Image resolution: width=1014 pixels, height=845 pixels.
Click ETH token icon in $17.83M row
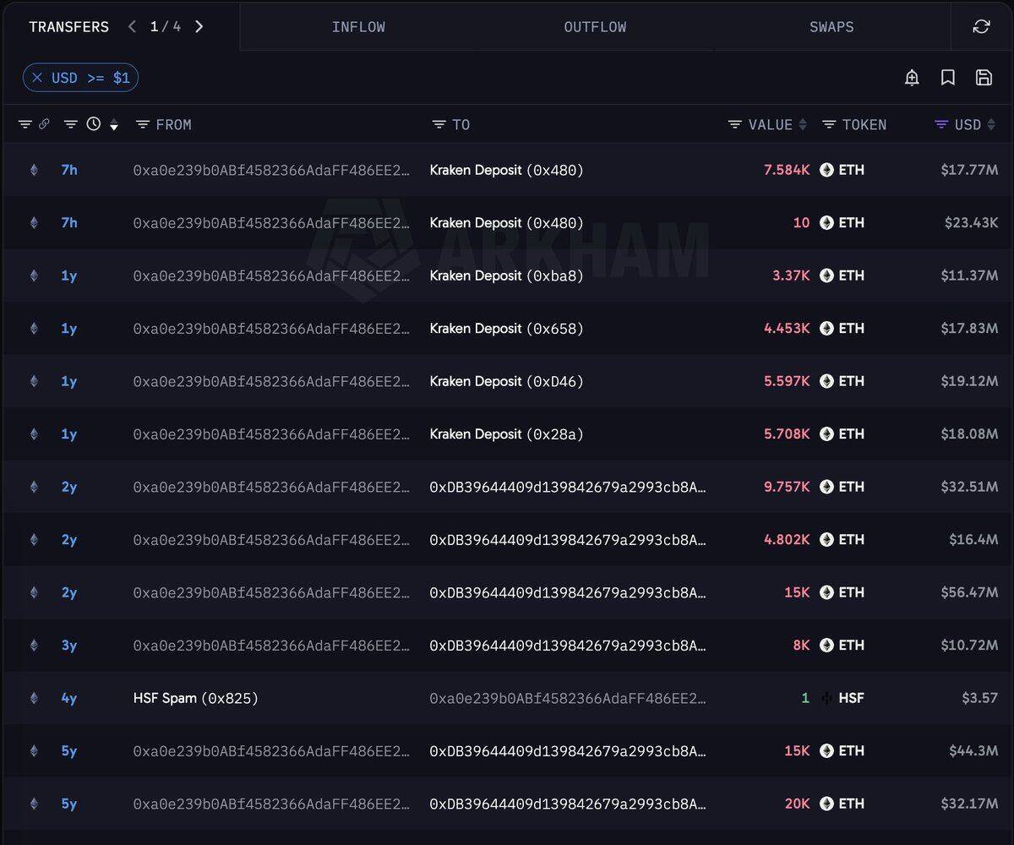(x=826, y=329)
